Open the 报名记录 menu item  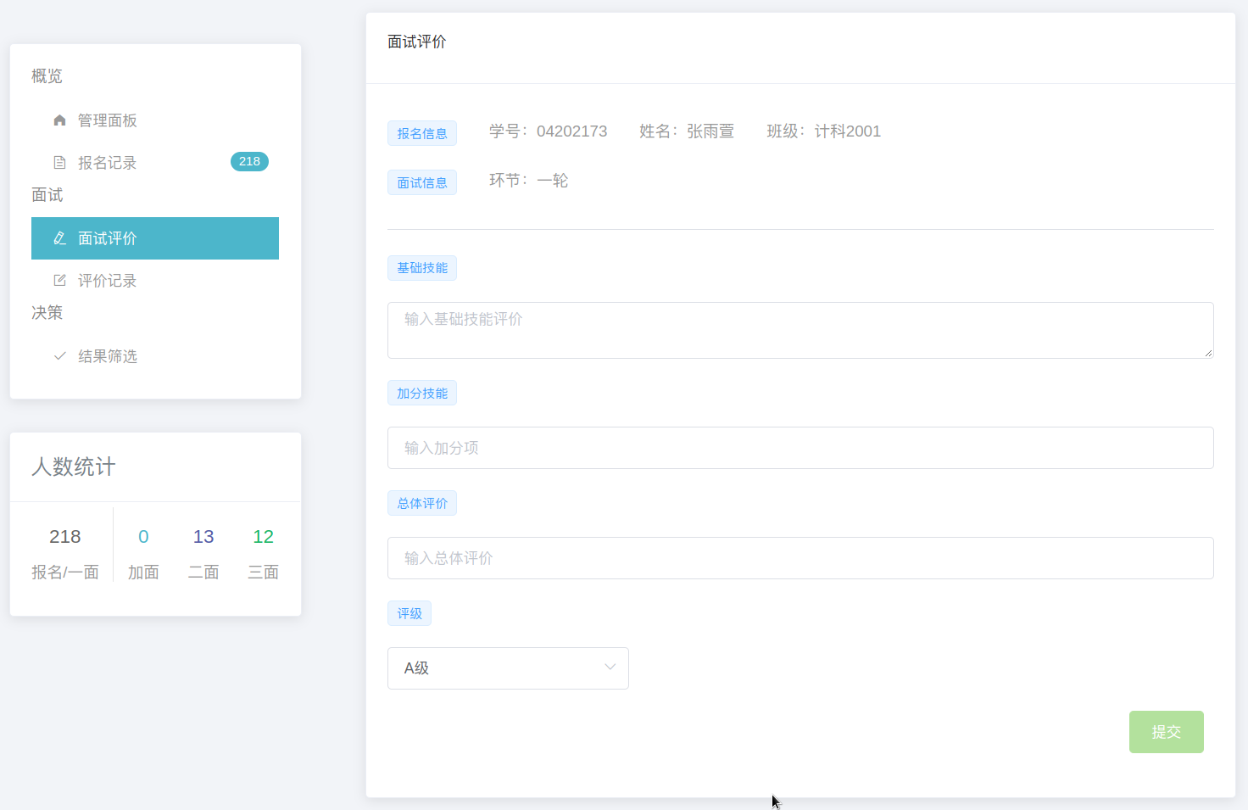(155, 163)
